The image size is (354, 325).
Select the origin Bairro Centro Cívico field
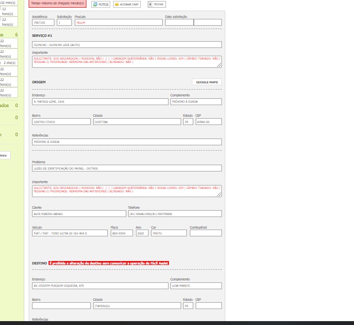[61, 122]
